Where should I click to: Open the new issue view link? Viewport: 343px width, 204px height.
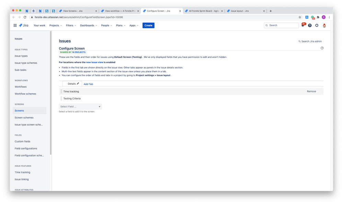click(94, 62)
